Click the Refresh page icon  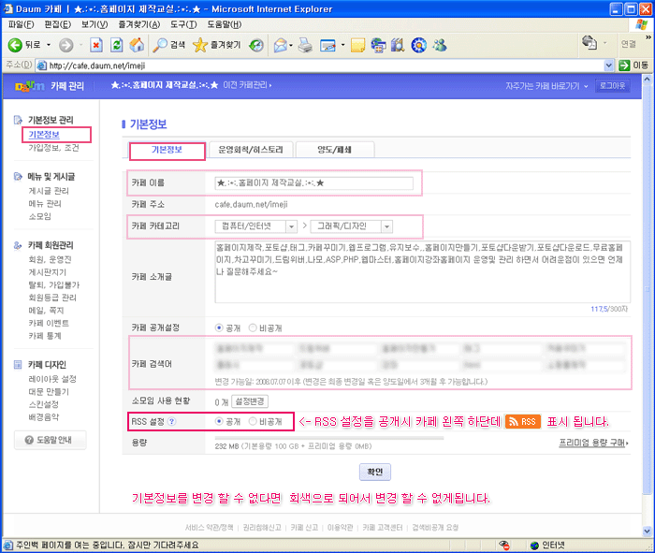tap(116, 44)
